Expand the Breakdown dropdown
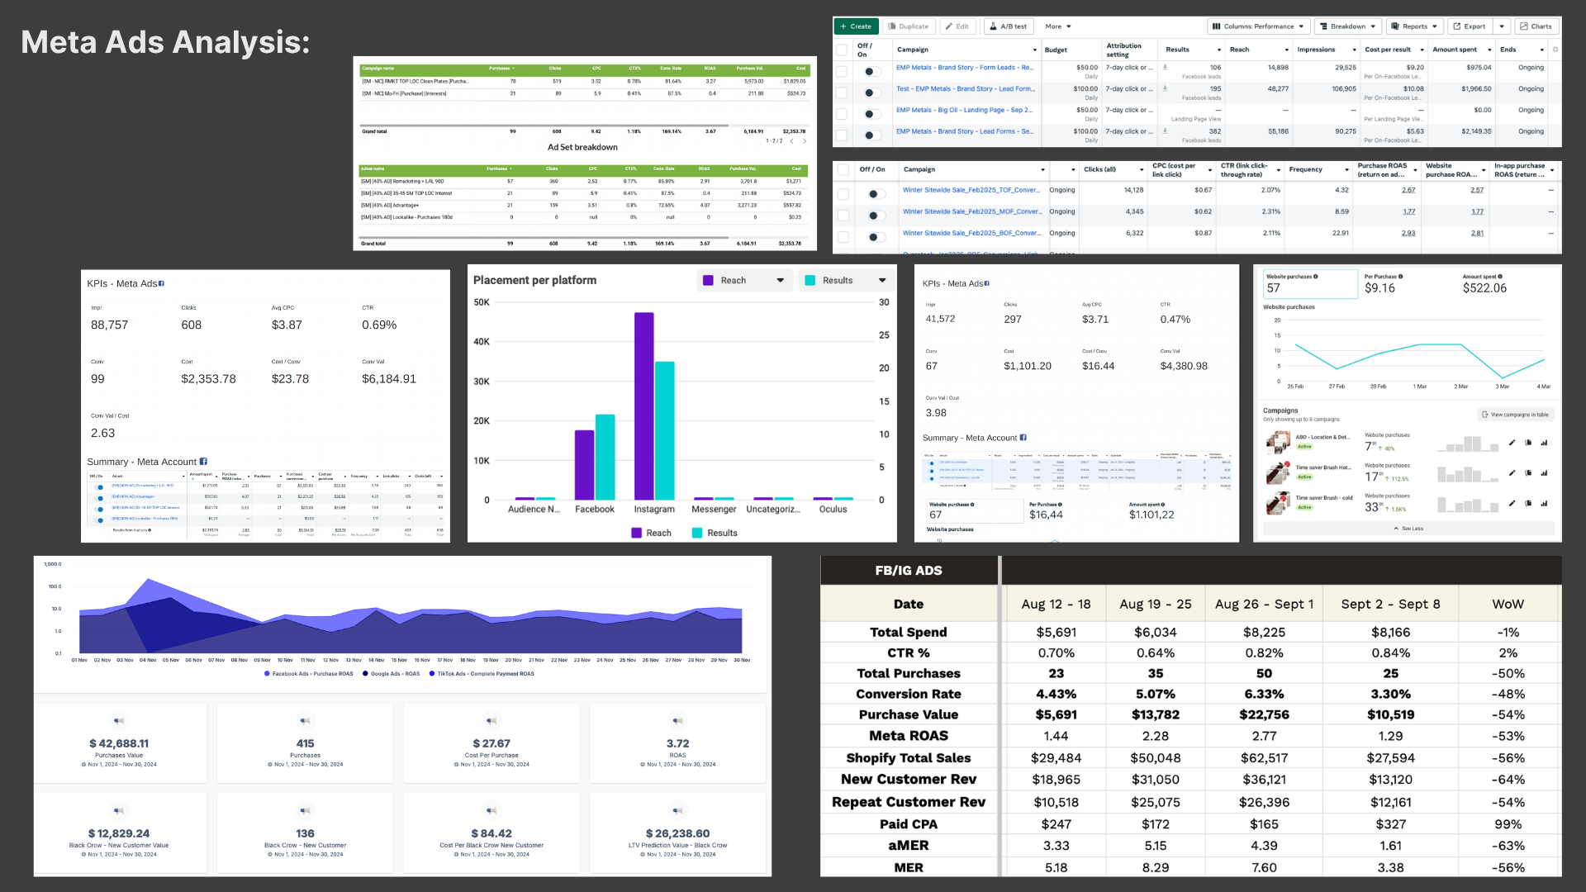This screenshot has width=1586, height=892. pos(1347,26)
